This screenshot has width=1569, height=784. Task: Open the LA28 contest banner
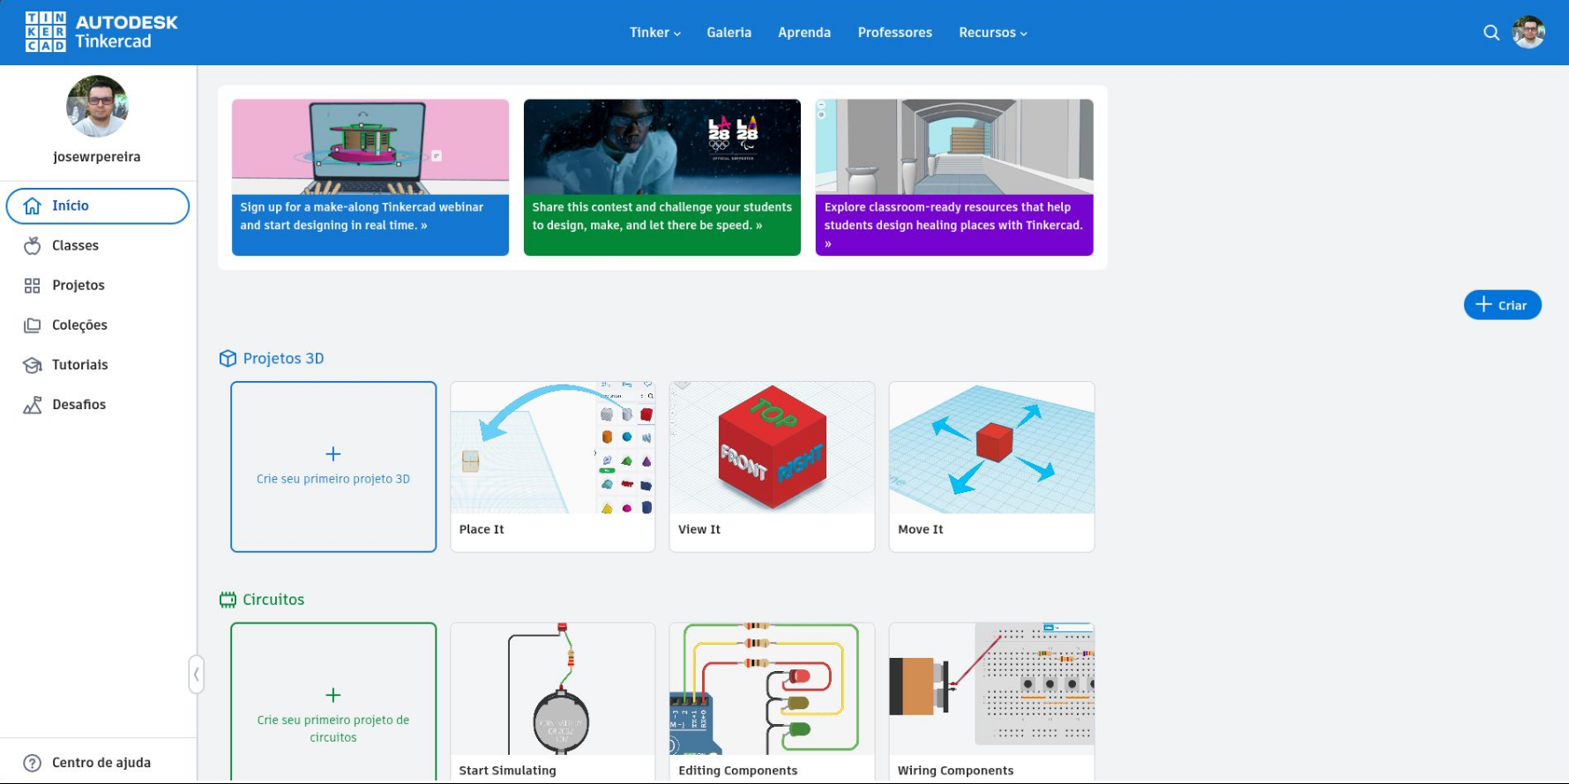pyautogui.click(x=662, y=177)
